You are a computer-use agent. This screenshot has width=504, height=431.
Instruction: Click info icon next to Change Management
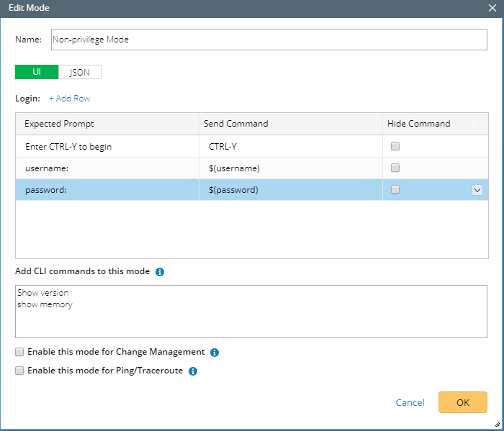pos(215,353)
